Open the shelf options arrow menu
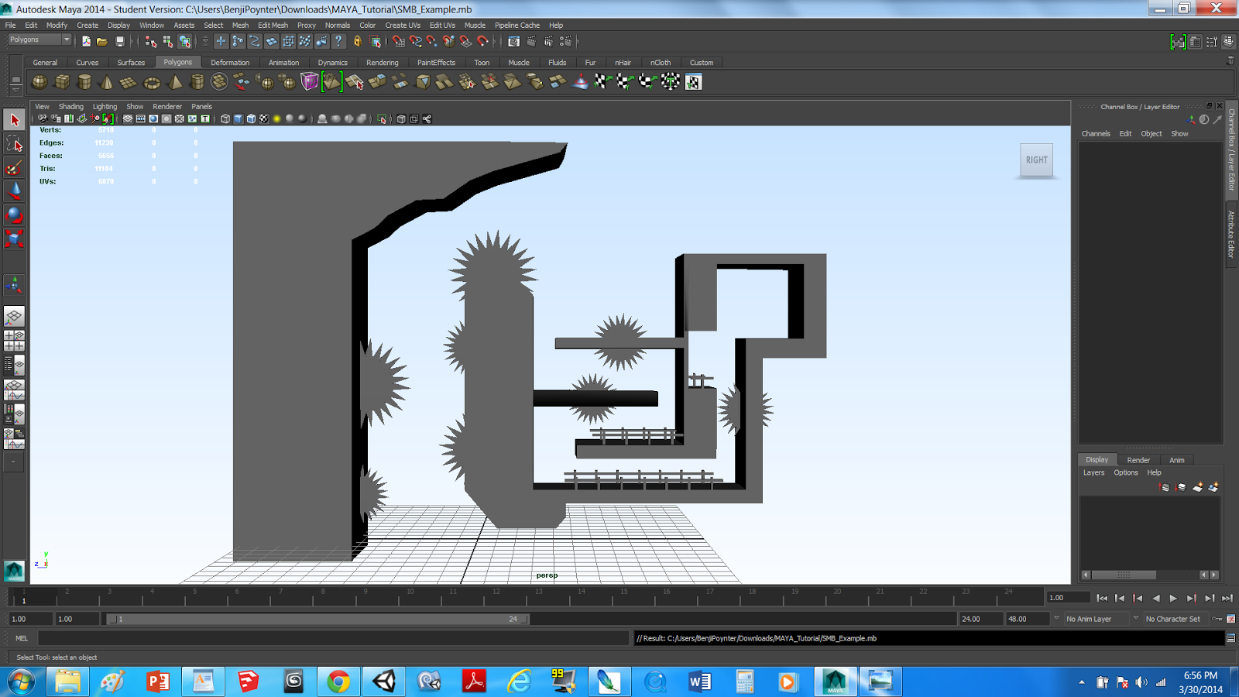The width and height of the screenshot is (1239, 697). [15, 90]
